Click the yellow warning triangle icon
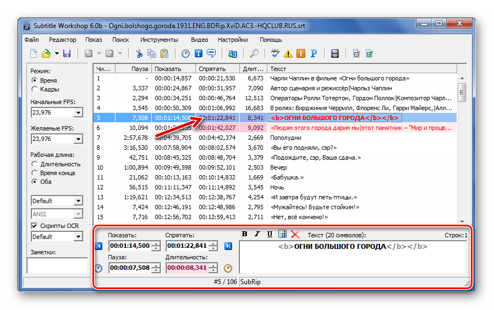This screenshot has width=494, height=310. click(288, 54)
